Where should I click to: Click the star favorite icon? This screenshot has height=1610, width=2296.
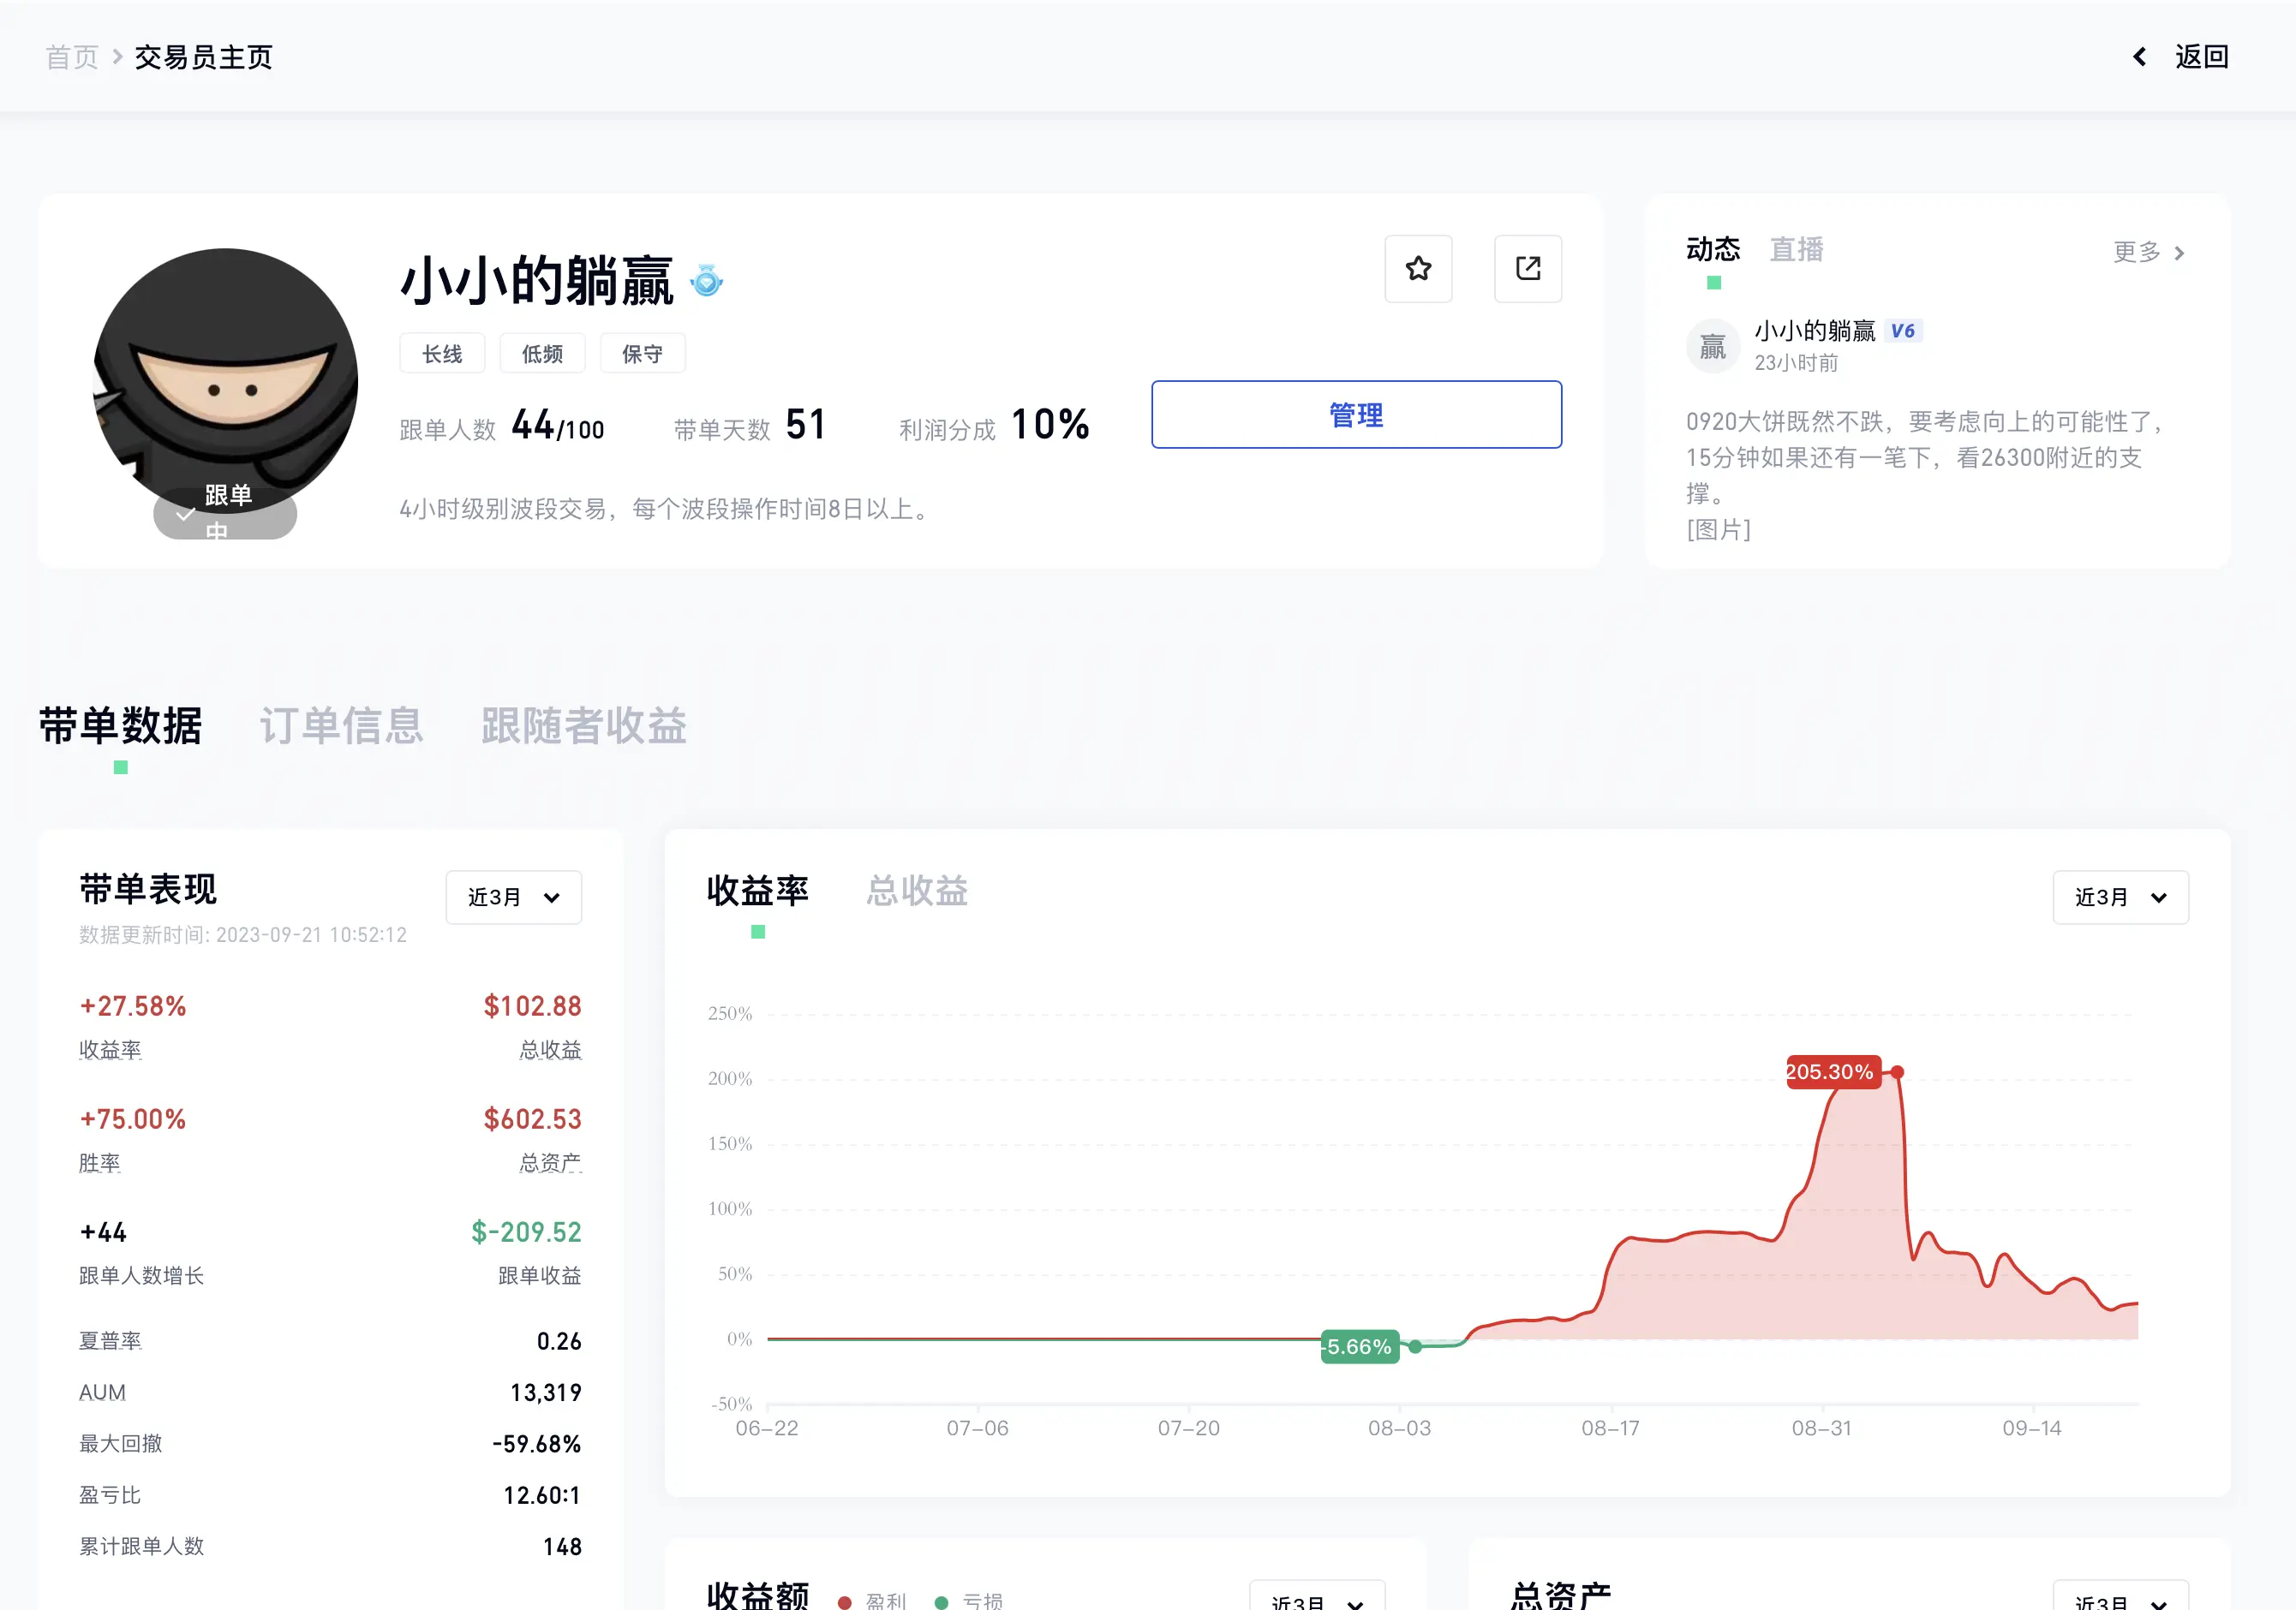[x=1417, y=269]
